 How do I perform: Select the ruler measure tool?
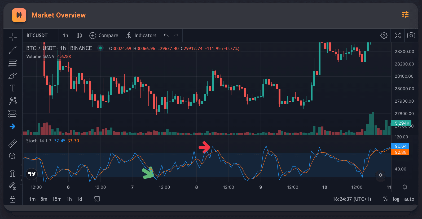coord(12,143)
